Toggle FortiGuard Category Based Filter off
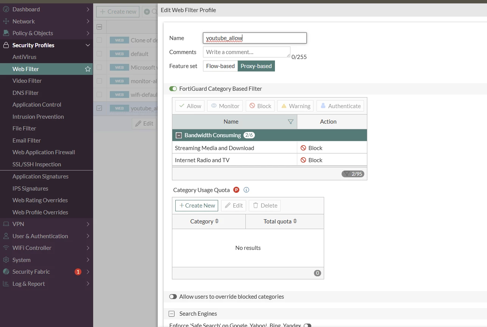Image resolution: width=487 pixels, height=327 pixels. click(173, 88)
